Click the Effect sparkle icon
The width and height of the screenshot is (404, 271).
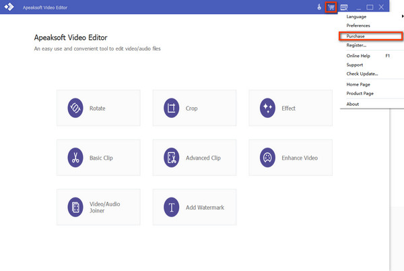pos(267,108)
